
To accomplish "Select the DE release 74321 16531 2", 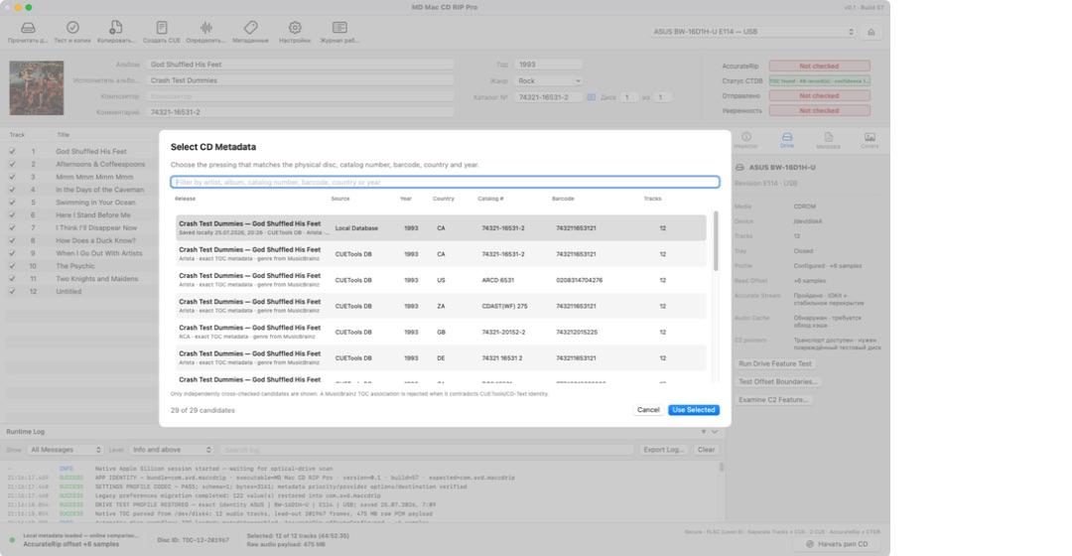I will tap(441, 357).
